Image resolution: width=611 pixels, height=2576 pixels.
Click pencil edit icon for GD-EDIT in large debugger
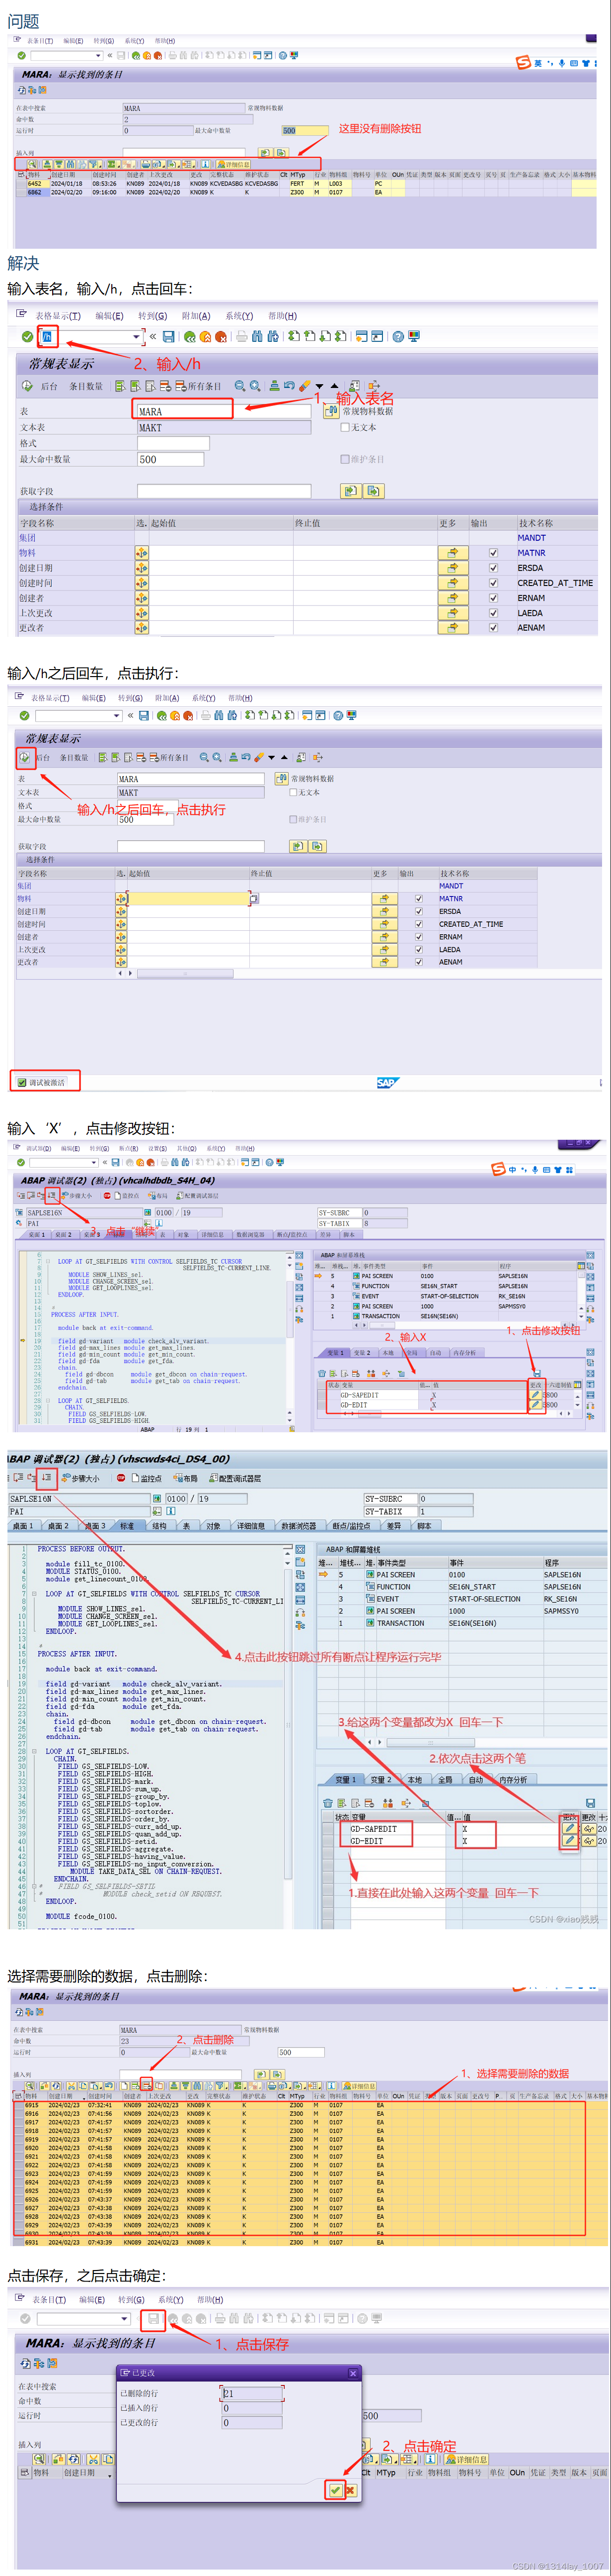point(569,1841)
